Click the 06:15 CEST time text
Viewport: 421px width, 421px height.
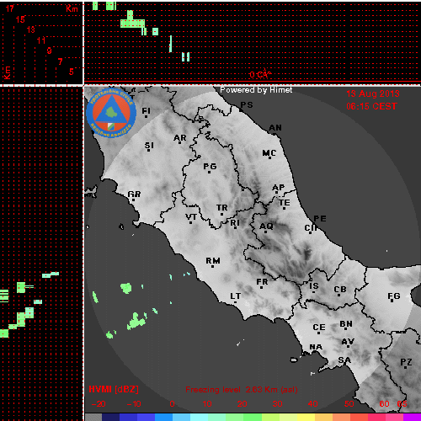371,106
